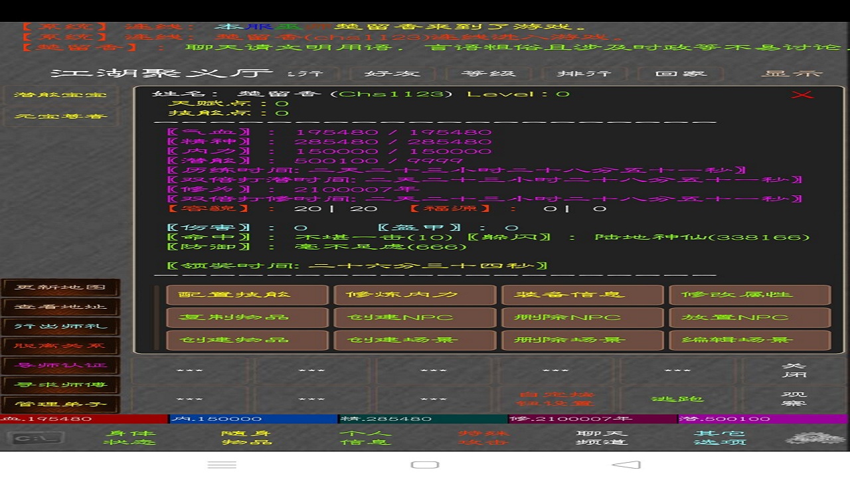
Task: Click the 放置NPC button
Action: point(750,317)
